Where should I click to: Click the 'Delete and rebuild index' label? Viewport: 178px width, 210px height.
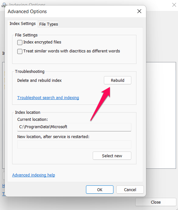pos(39,80)
